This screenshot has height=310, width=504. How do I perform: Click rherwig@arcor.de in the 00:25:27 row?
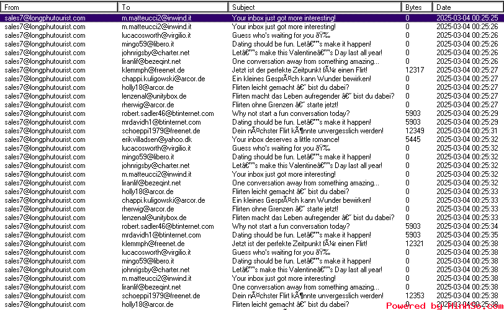(148, 105)
